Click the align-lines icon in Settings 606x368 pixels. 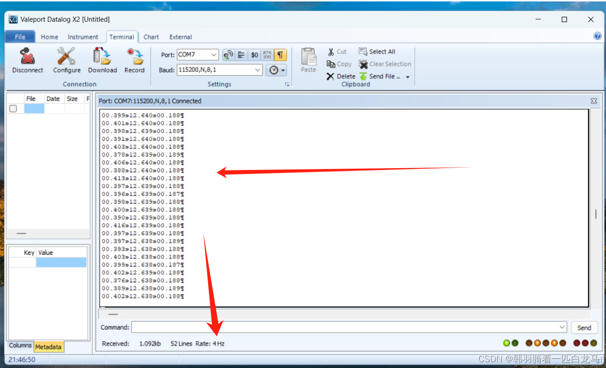241,55
